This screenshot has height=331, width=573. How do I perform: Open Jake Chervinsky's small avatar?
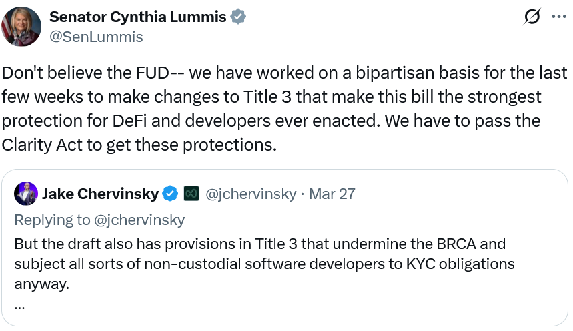tap(25, 194)
